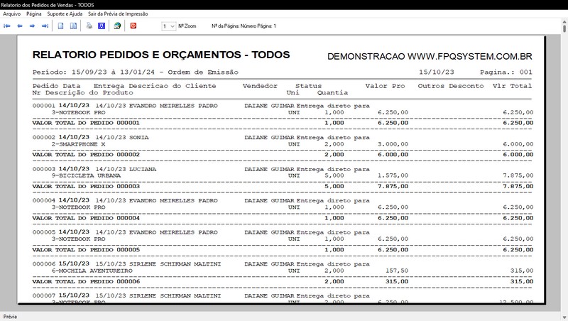Click order number 000006
The image size is (568, 321).
tap(44, 264)
